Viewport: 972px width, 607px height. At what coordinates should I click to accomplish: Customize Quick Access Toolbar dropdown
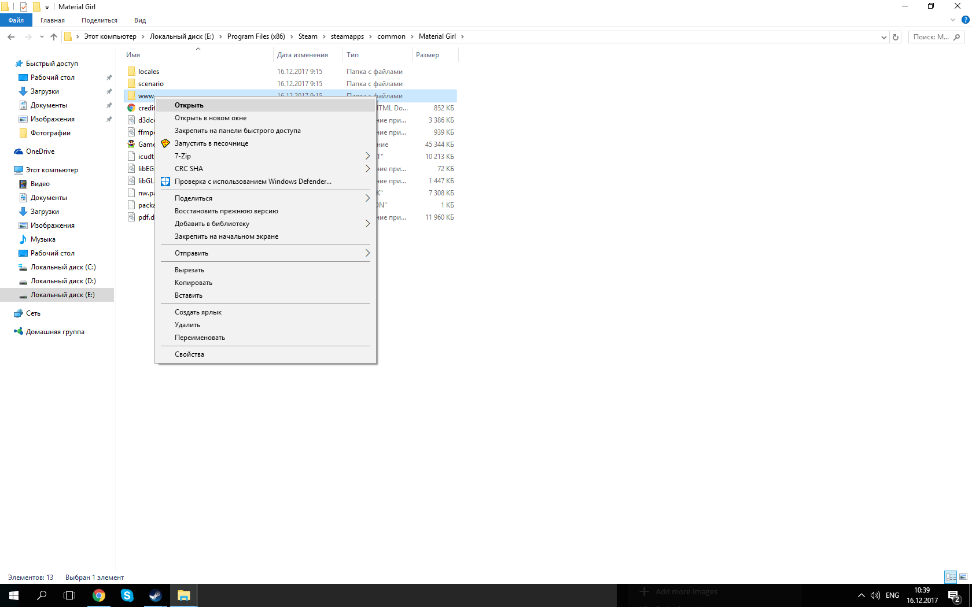coord(47,7)
